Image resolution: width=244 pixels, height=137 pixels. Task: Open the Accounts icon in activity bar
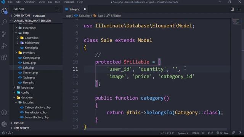[4, 112]
